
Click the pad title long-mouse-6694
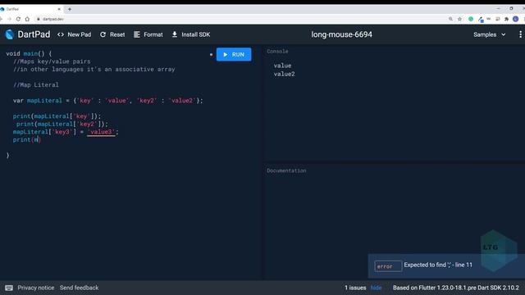click(341, 34)
